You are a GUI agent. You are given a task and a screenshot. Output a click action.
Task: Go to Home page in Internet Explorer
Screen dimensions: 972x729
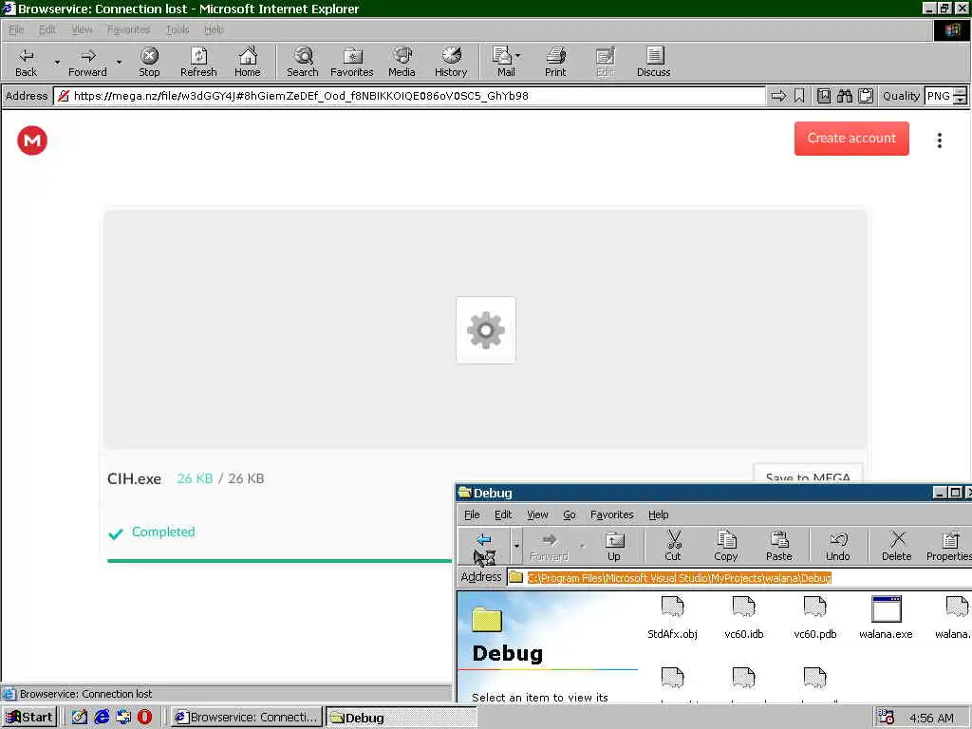tap(248, 62)
